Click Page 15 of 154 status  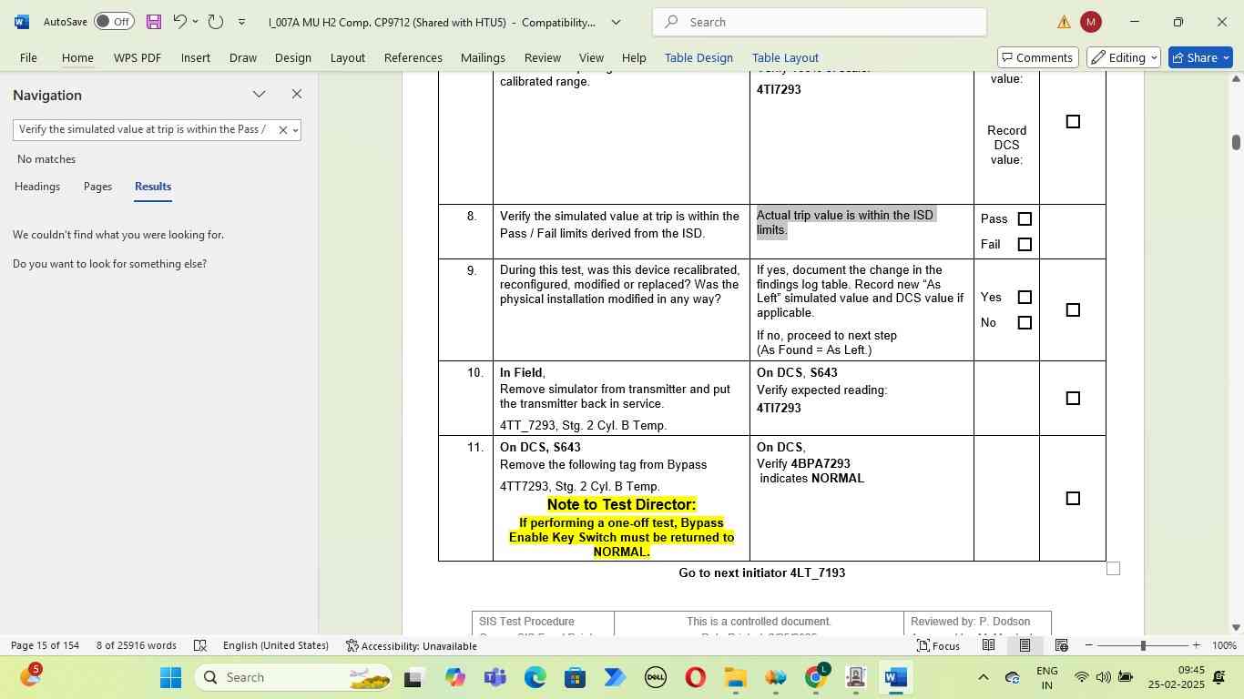click(45, 645)
